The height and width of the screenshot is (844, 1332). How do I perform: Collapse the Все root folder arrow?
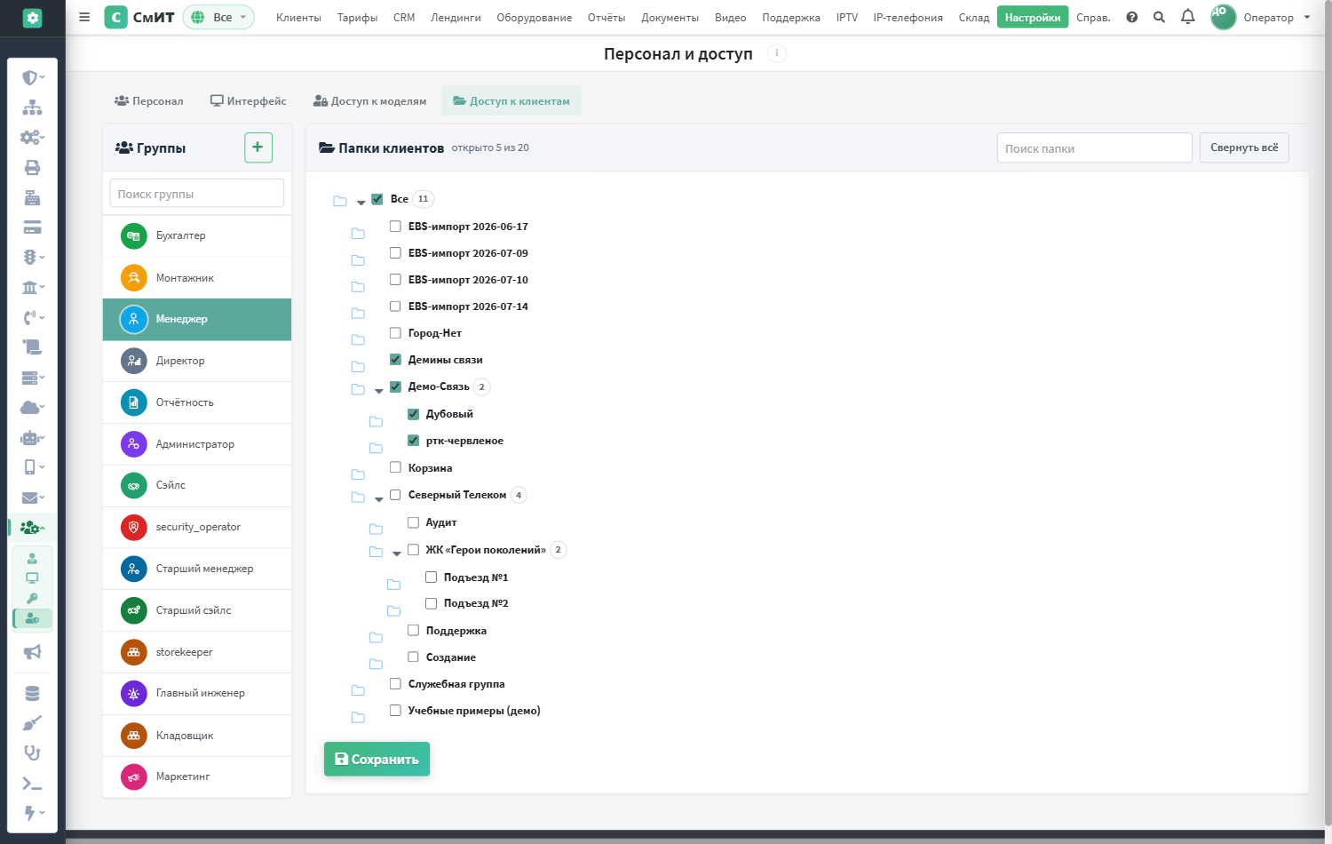click(x=361, y=203)
